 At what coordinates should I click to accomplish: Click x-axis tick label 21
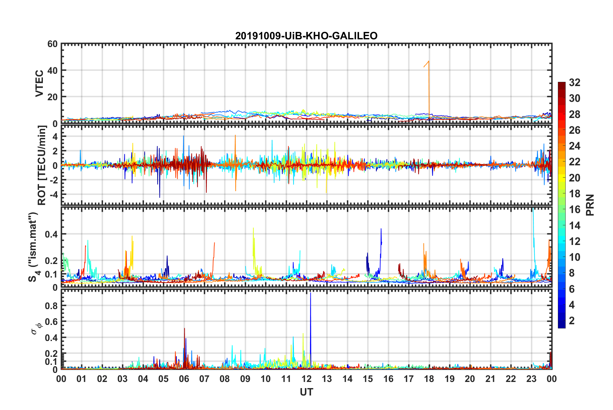(491, 379)
